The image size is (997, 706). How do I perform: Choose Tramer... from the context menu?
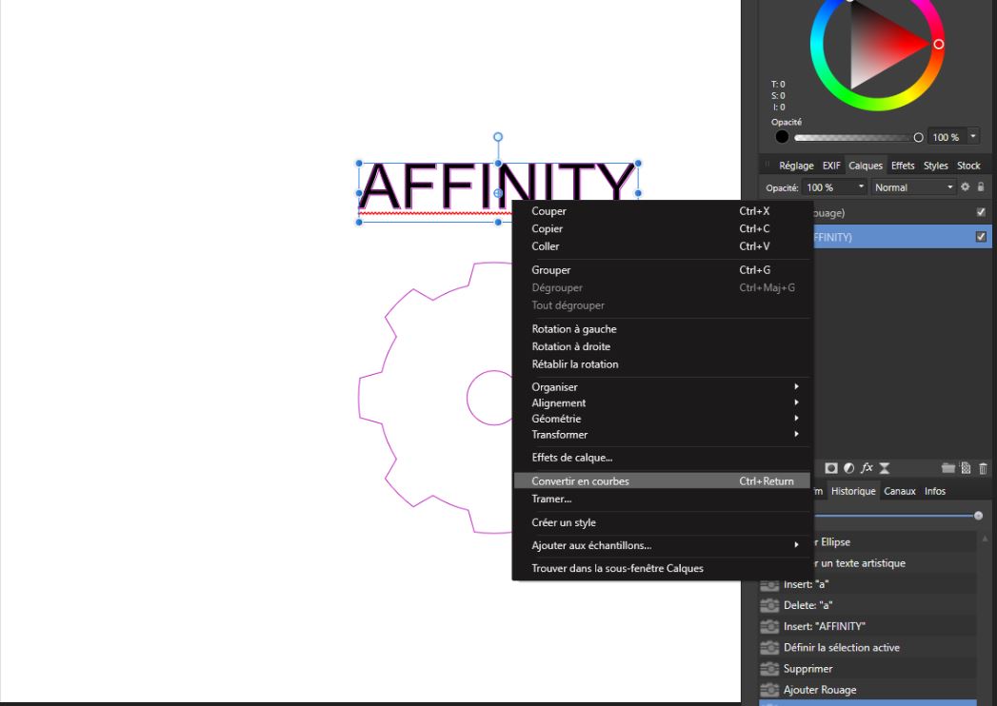[661, 499]
